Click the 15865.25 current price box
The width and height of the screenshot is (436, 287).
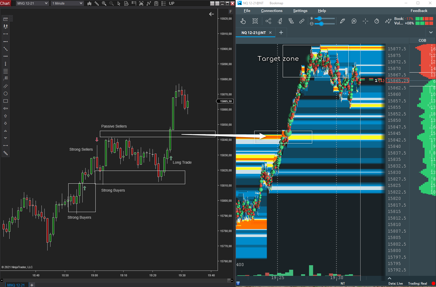pyautogui.click(x=397, y=81)
